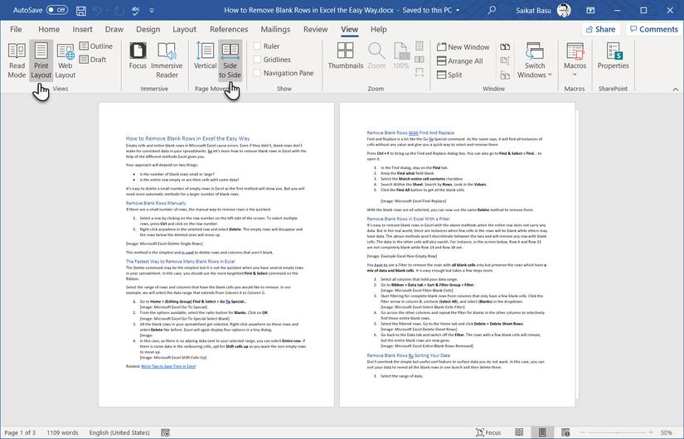Click the second page of the document
This screenshot has height=439, width=684.
tap(457, 254)
